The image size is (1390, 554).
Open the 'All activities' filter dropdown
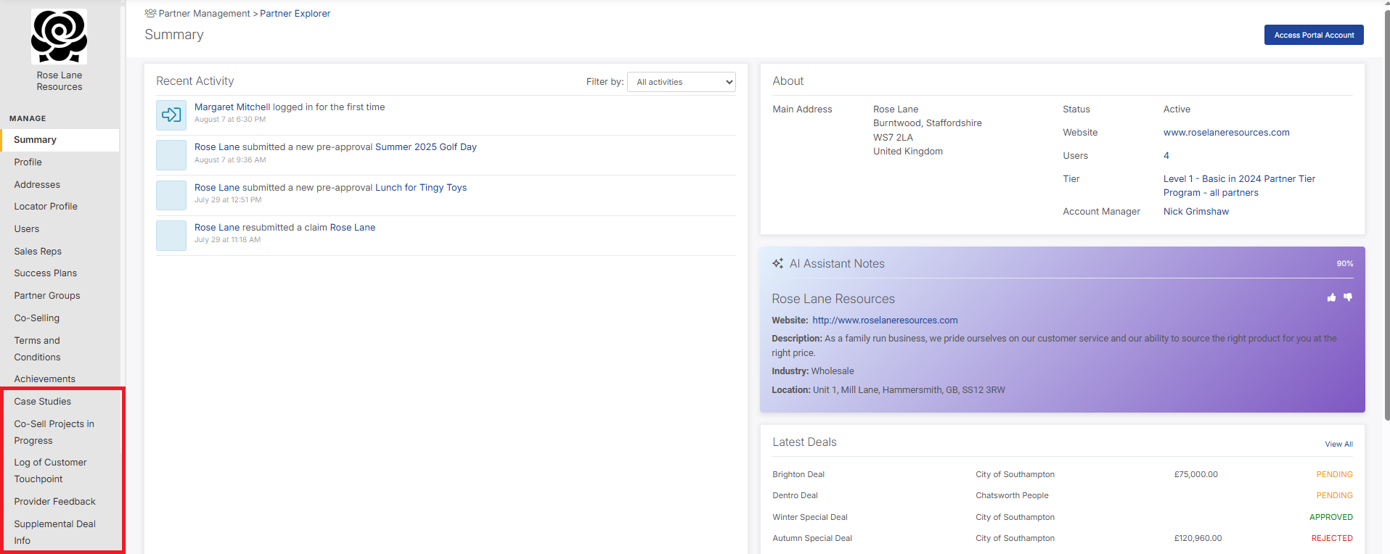682,82
